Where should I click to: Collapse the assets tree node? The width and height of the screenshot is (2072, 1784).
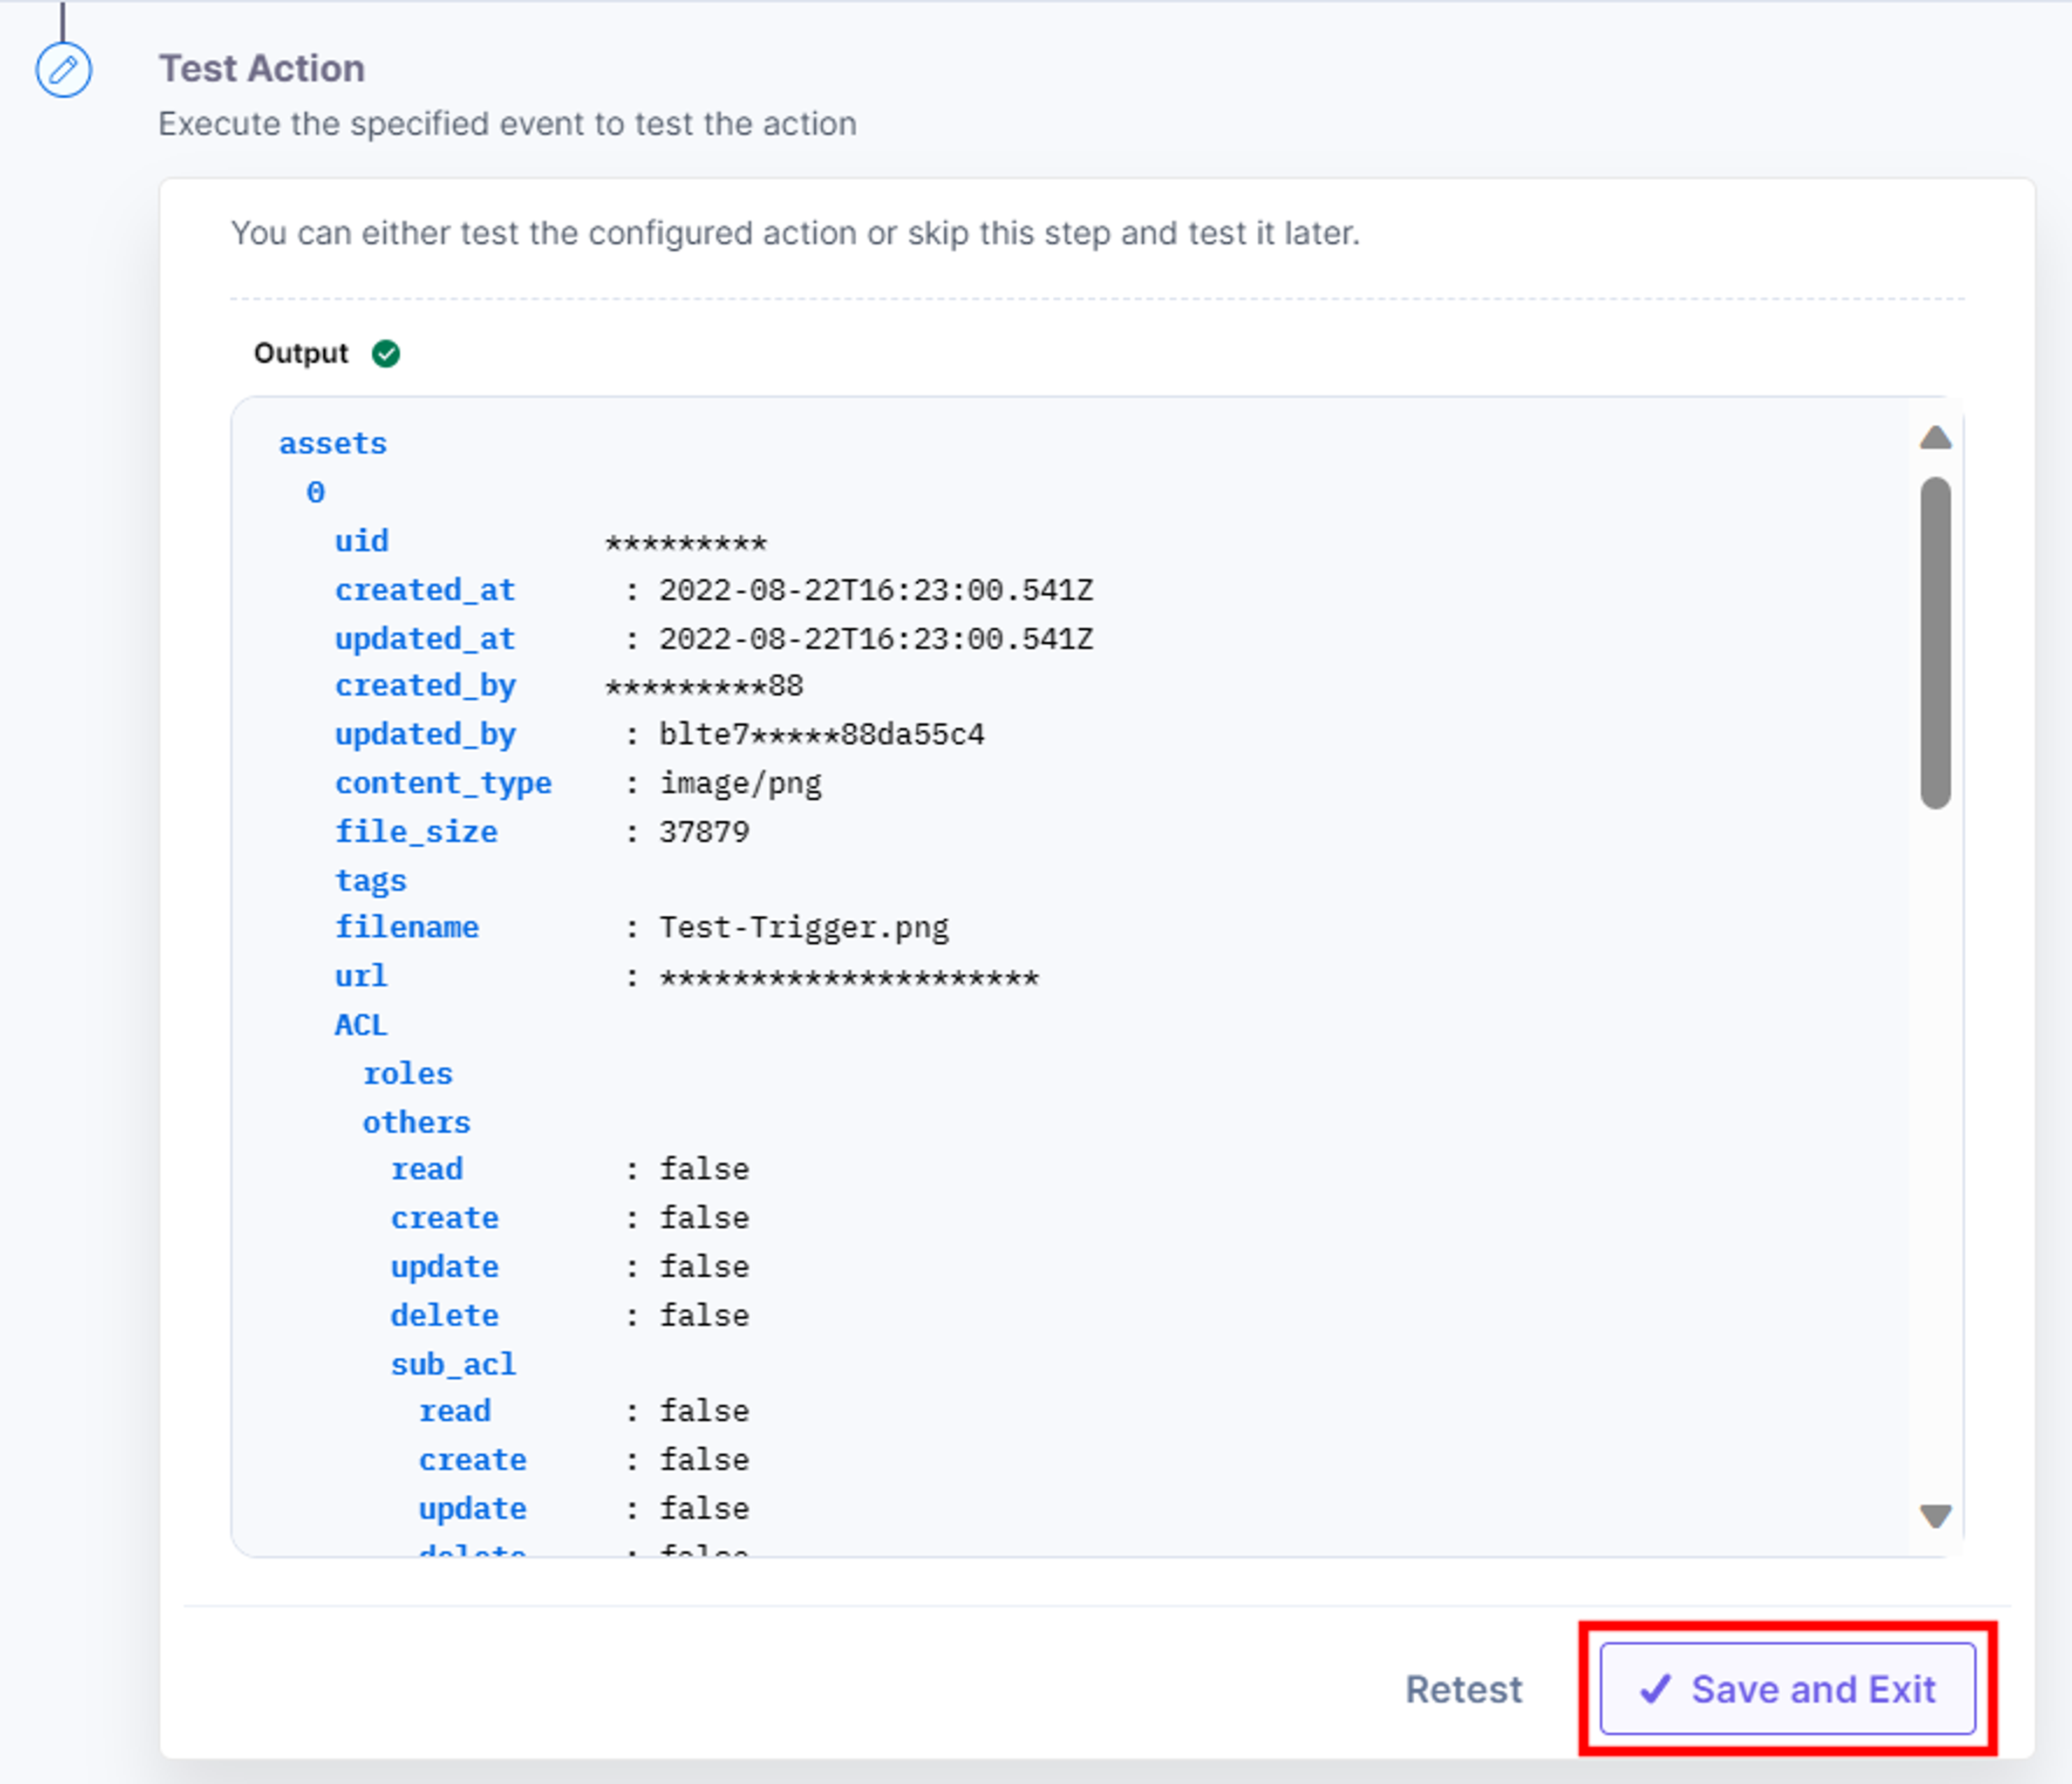pos(333,443)
